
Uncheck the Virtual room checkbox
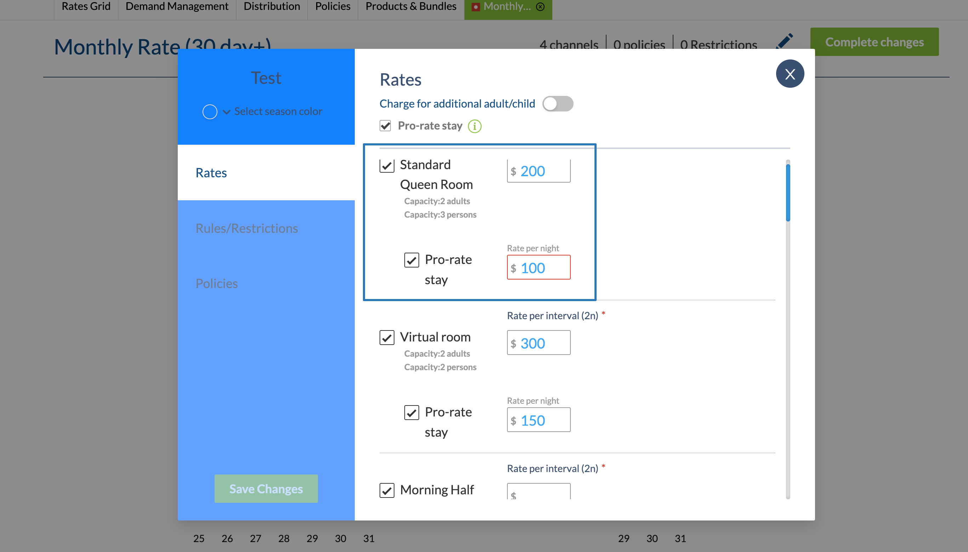pos(387,337)
